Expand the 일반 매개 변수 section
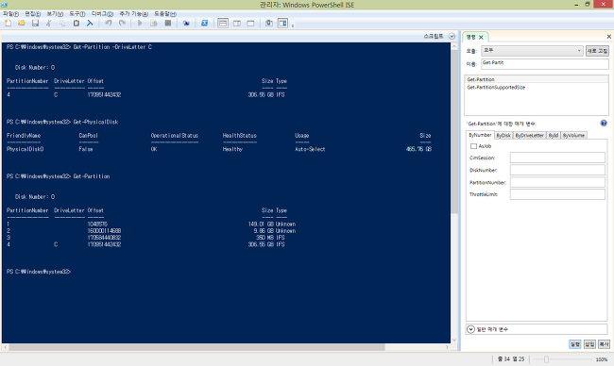614x366 pixels. (470, 329)
